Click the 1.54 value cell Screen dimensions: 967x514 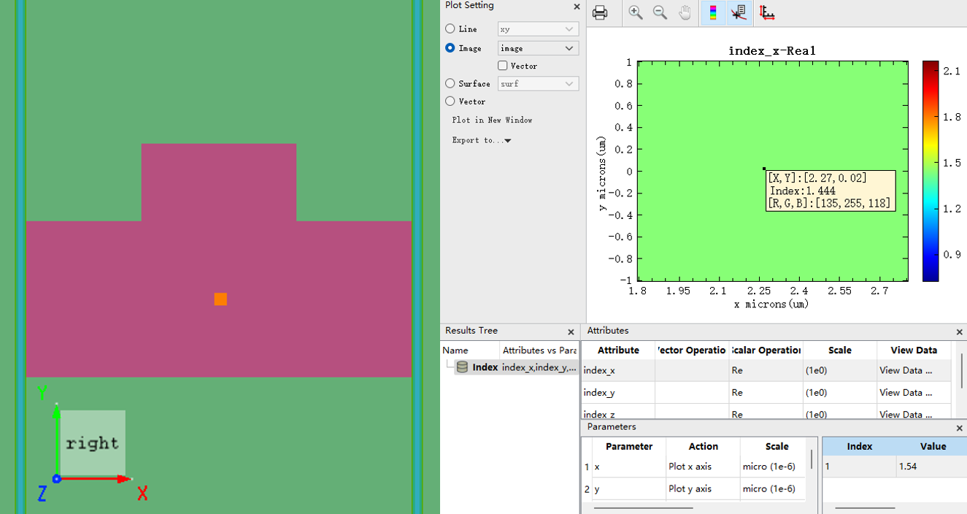[931, 467]
